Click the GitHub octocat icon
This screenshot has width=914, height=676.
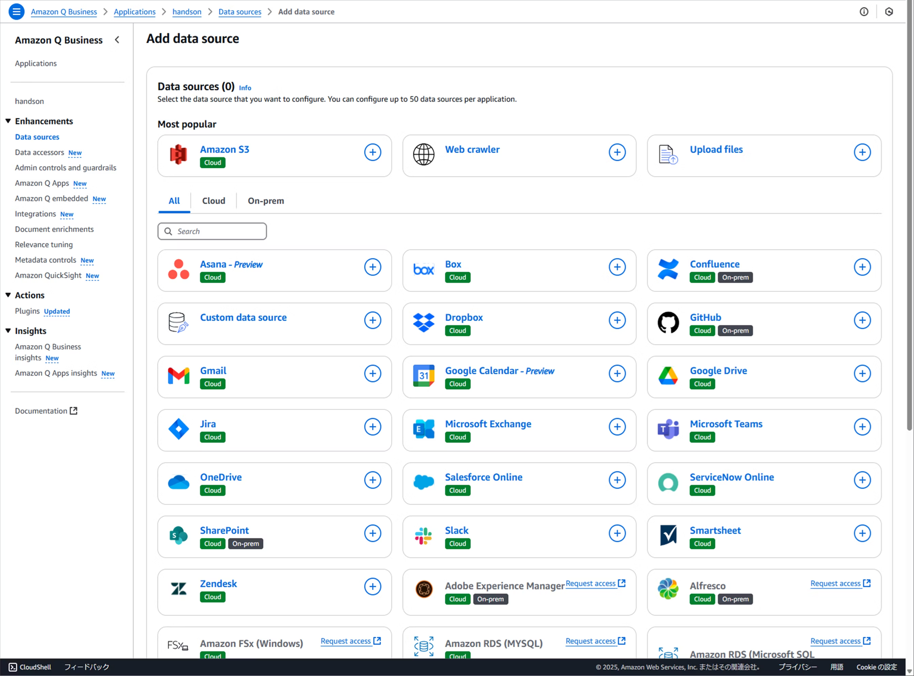(668, 323)
